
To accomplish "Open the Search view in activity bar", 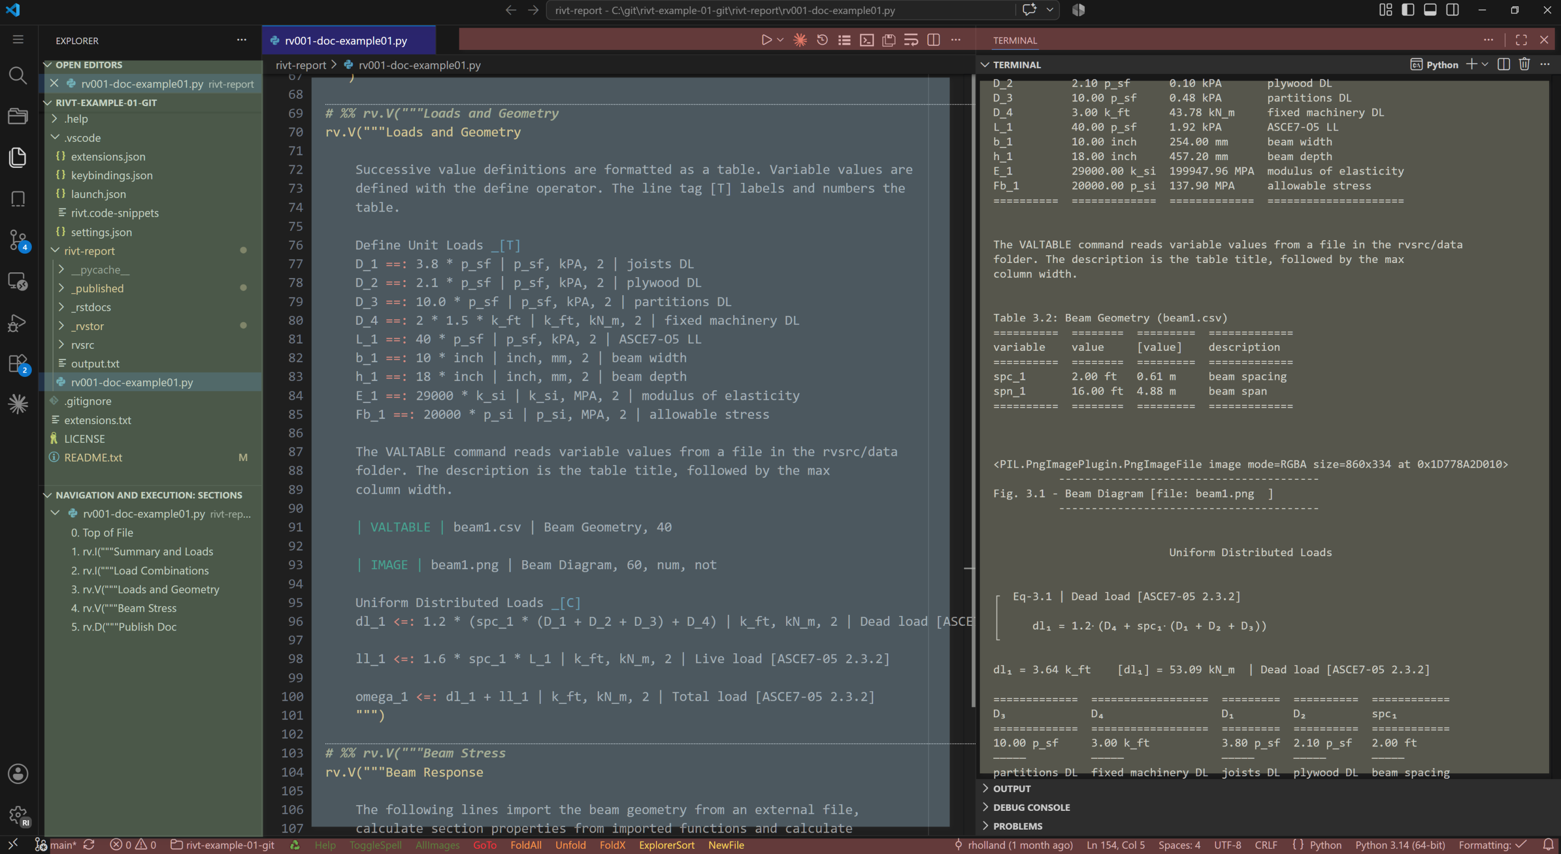I will pyautogui.click(x=18, y=75).
